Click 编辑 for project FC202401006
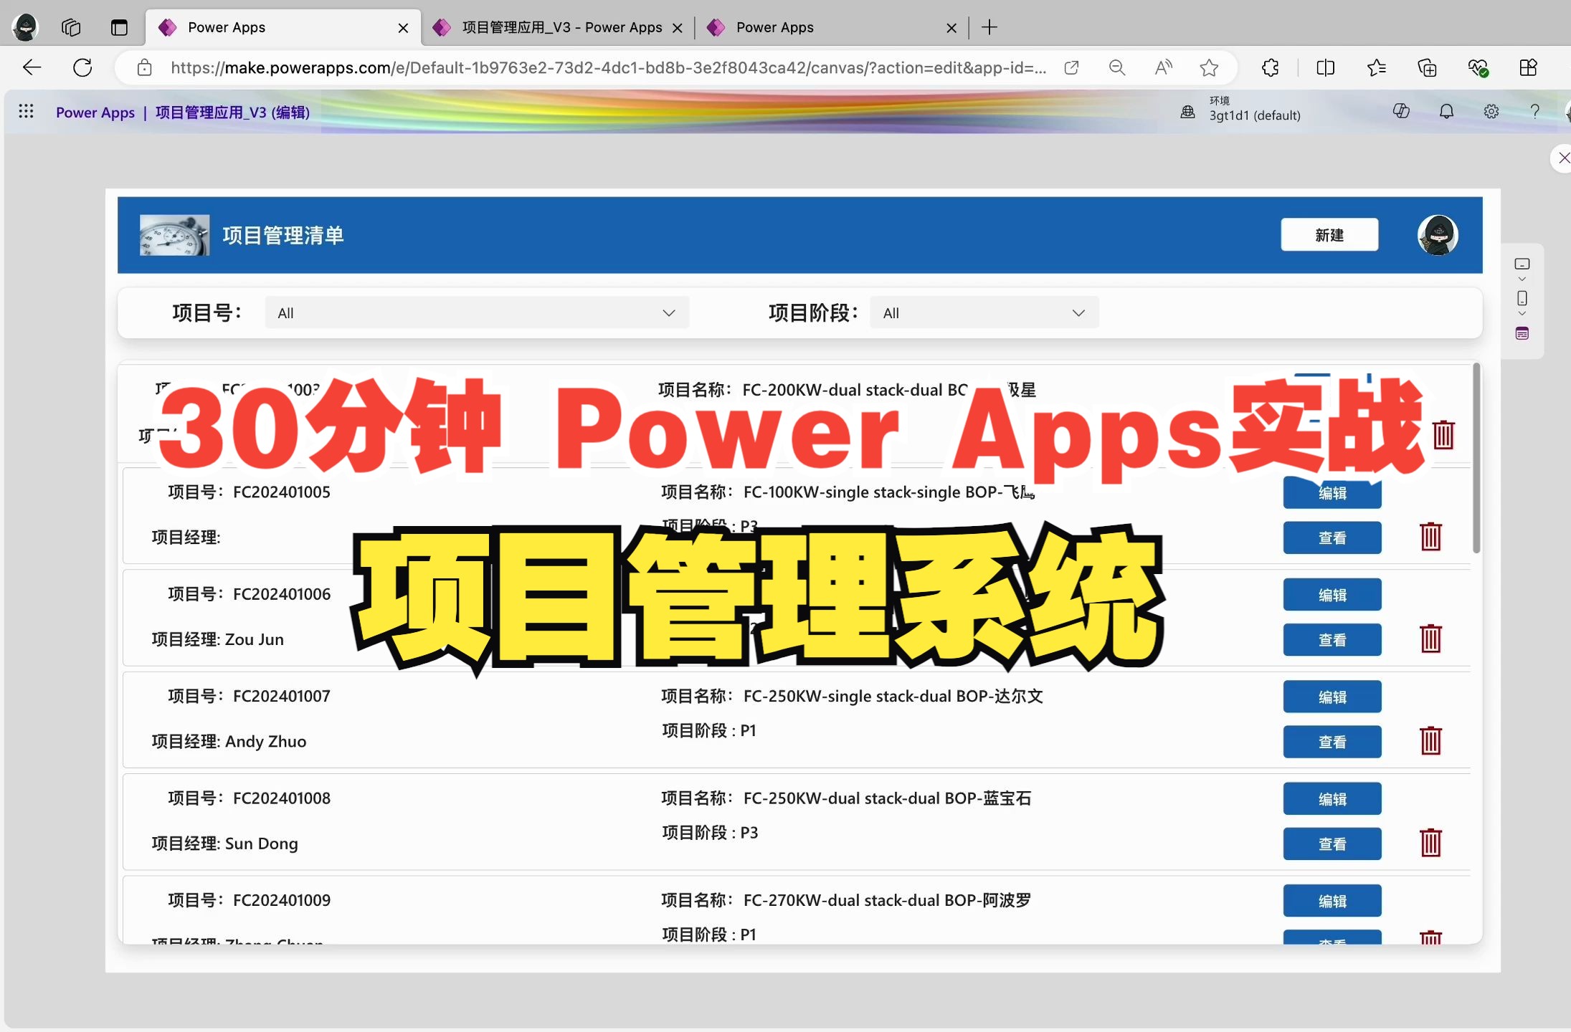Screen dimensions: 1571x1032 tap(1332, 594)
